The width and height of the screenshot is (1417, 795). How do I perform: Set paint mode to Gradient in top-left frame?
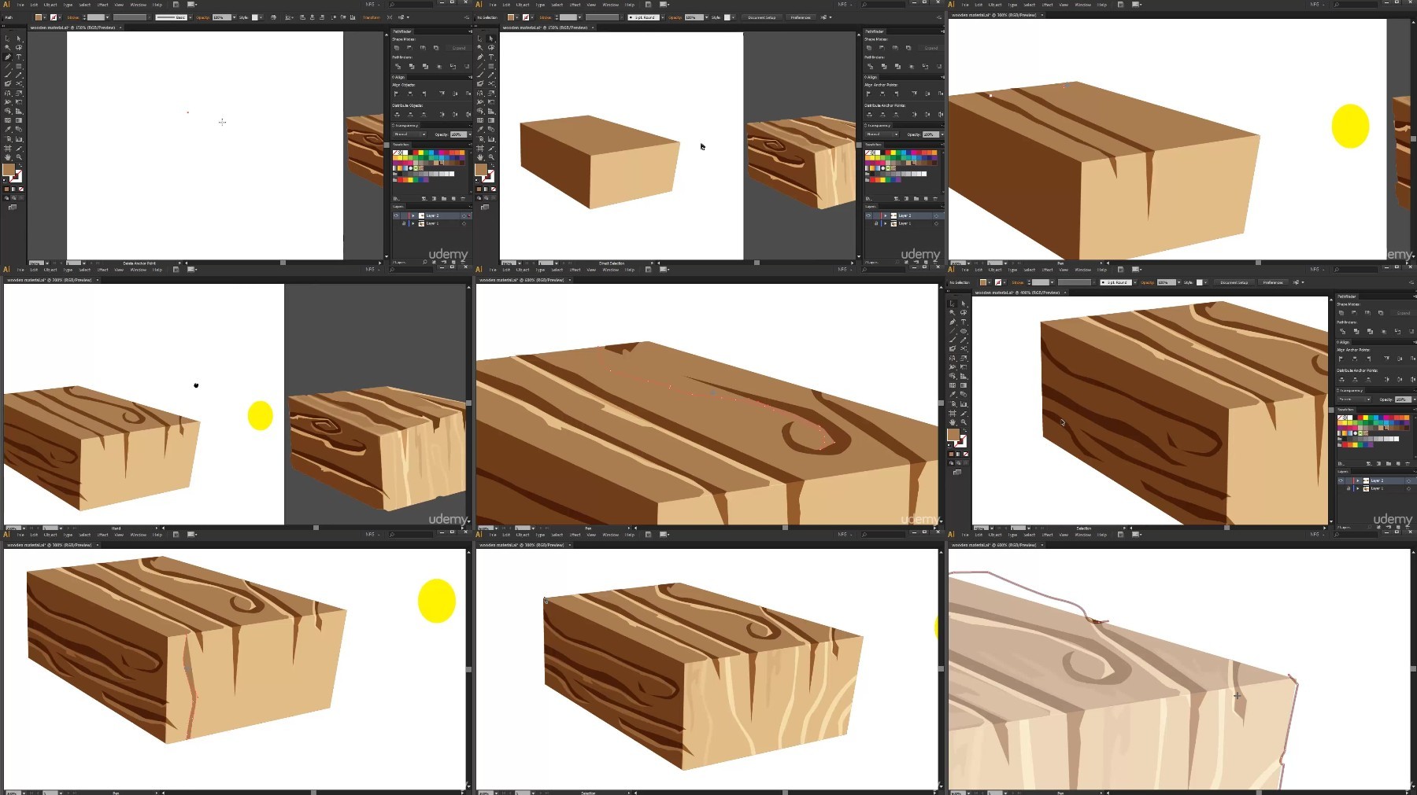(13, 189)
